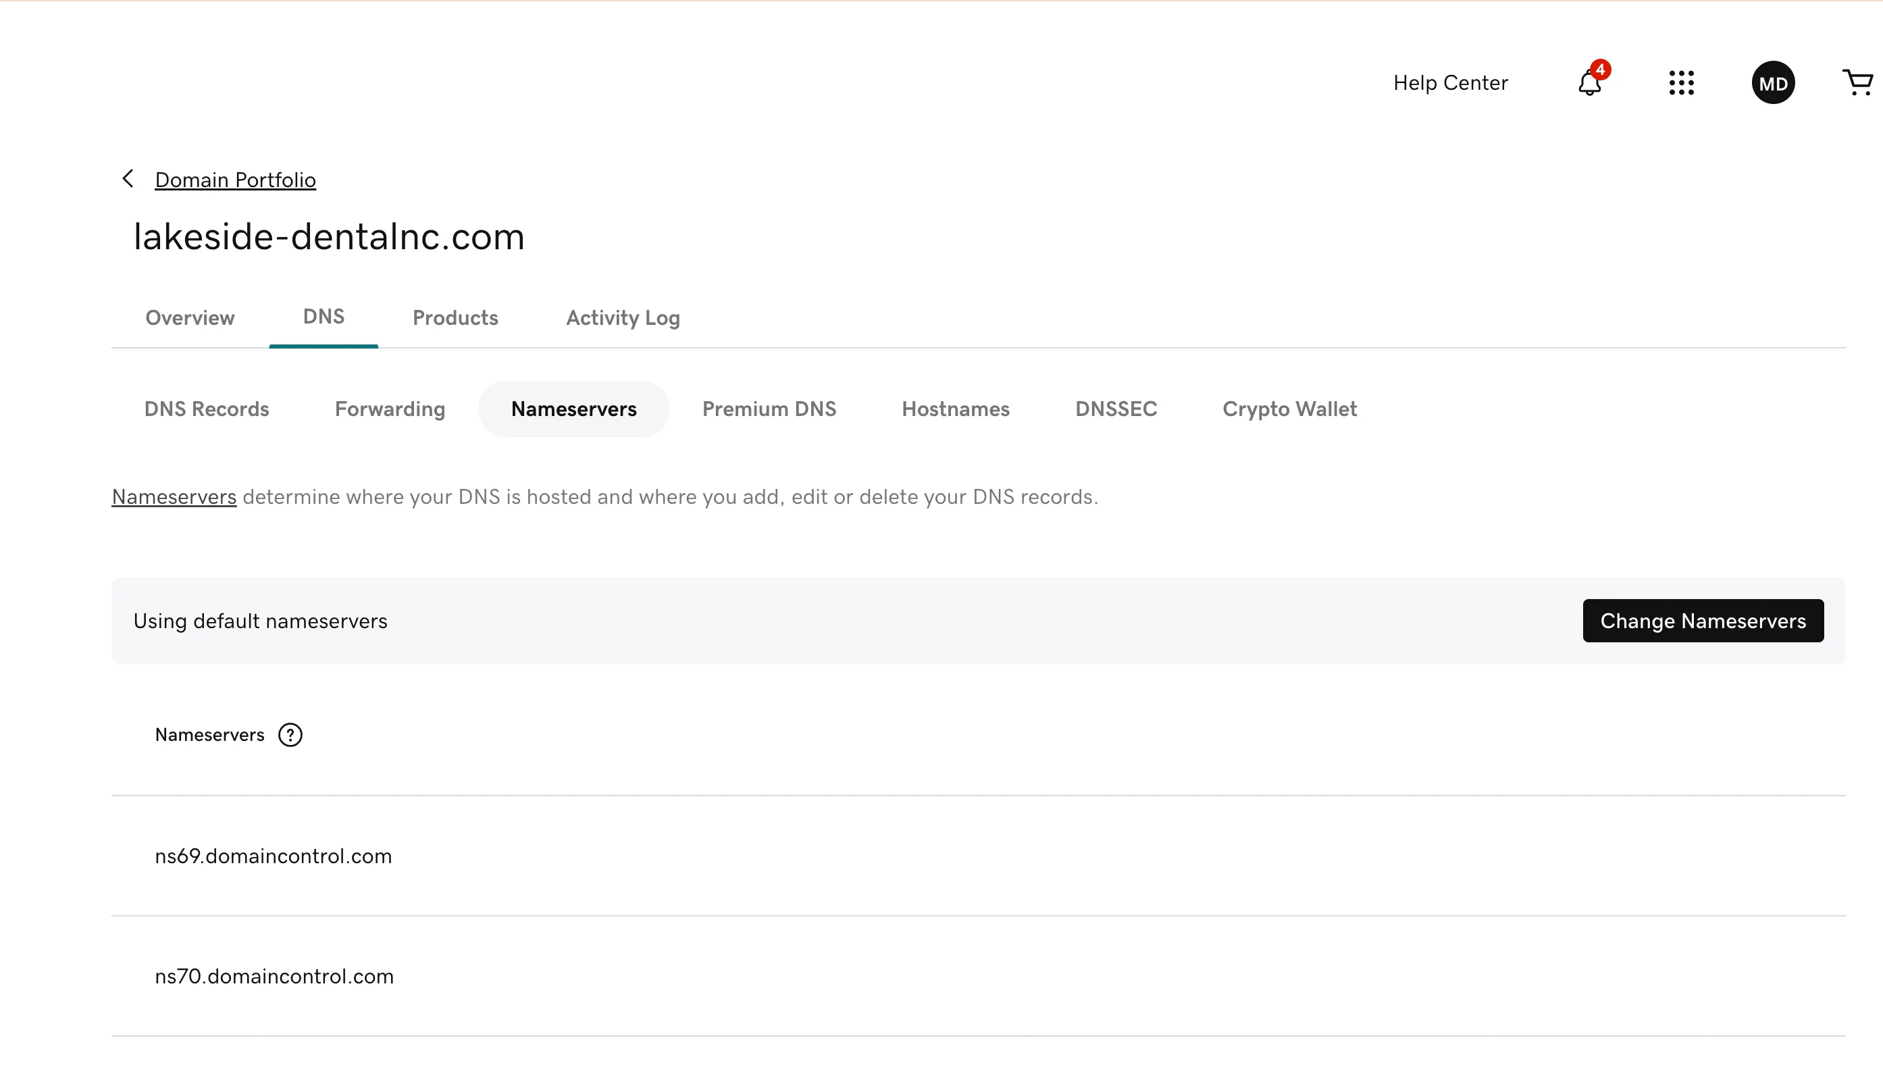Open the apps grid menu icon
The width and height of the screenshot is (1883, 1082).
pos(1681,82)
